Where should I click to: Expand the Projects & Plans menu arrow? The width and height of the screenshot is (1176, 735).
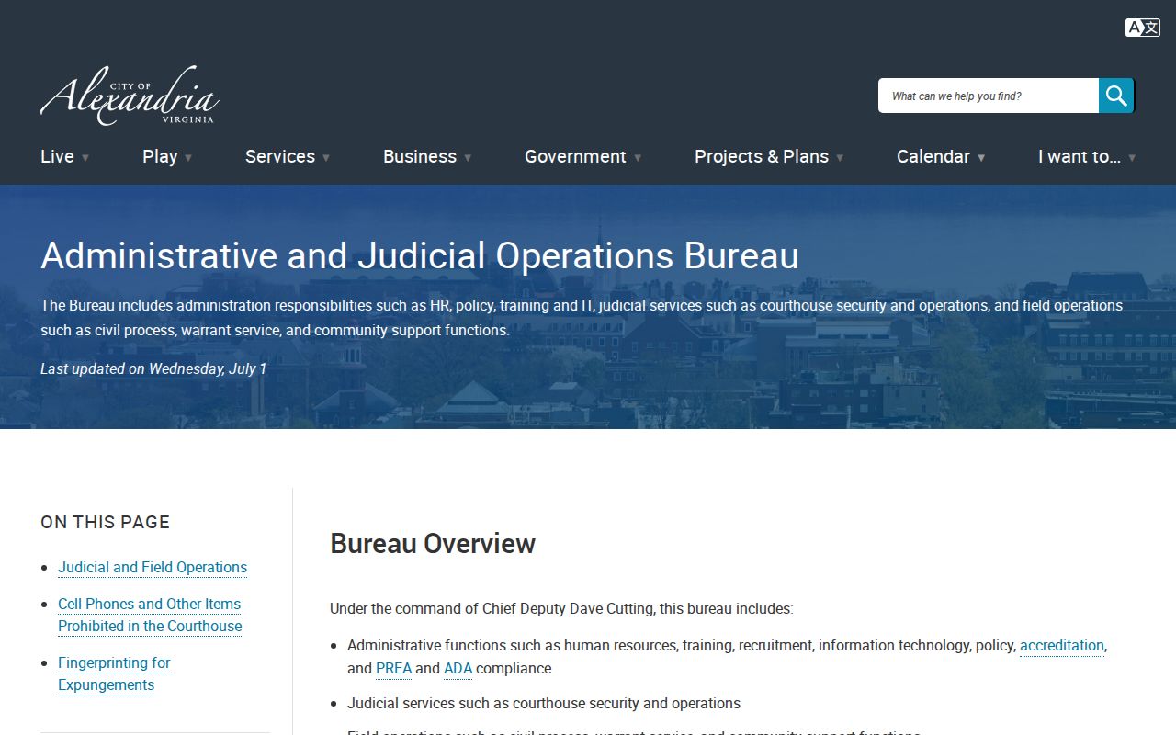point(840,157)
